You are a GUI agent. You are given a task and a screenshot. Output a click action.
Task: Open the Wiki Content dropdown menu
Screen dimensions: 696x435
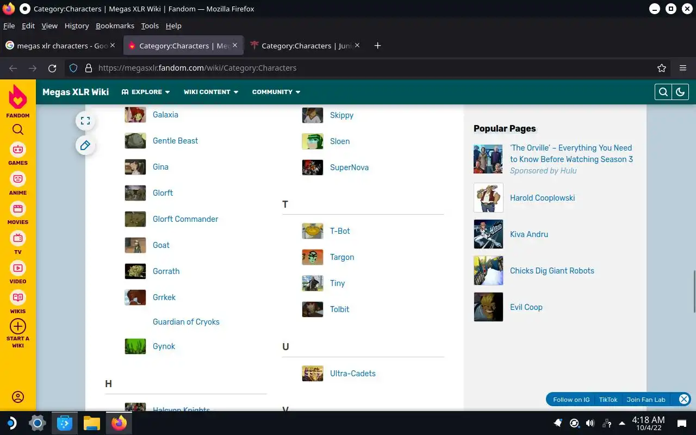coord(211,92)
